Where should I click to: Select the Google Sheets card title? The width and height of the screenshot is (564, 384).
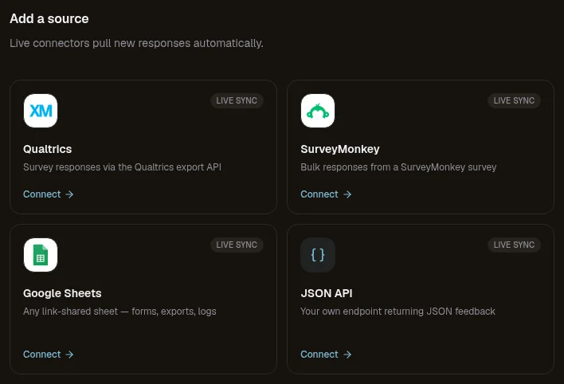[62, 293]
